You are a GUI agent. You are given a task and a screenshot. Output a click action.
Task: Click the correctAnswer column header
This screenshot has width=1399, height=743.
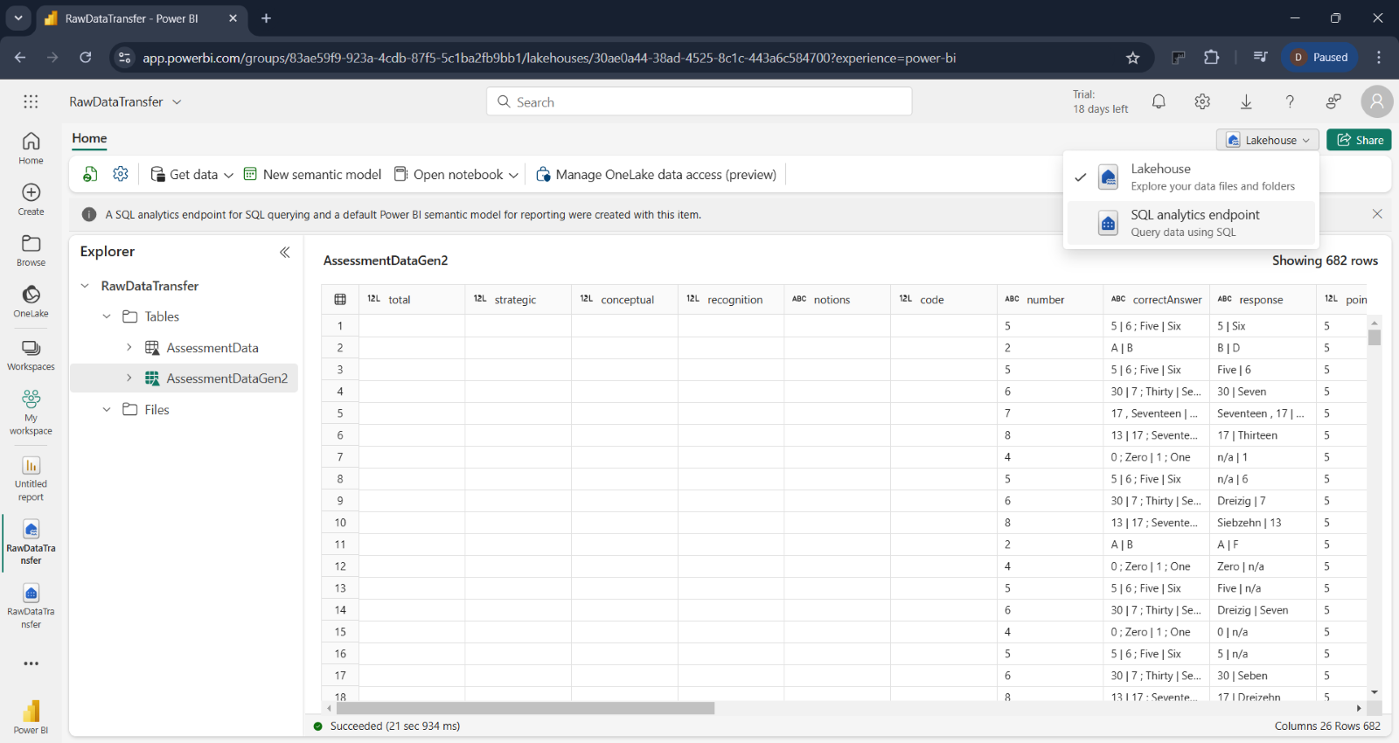1156,299
